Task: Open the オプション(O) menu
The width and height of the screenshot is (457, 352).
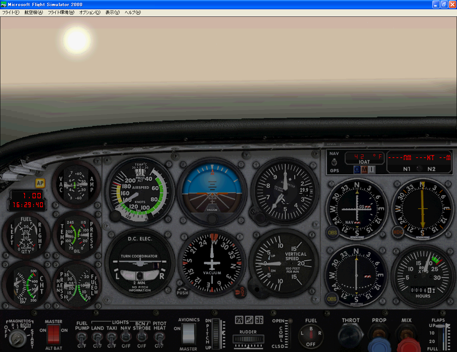Action: click(90, 12)
